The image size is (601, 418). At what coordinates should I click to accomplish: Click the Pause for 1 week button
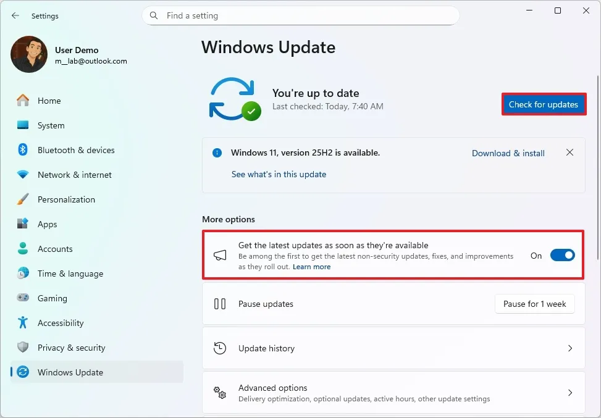(534, 304)
